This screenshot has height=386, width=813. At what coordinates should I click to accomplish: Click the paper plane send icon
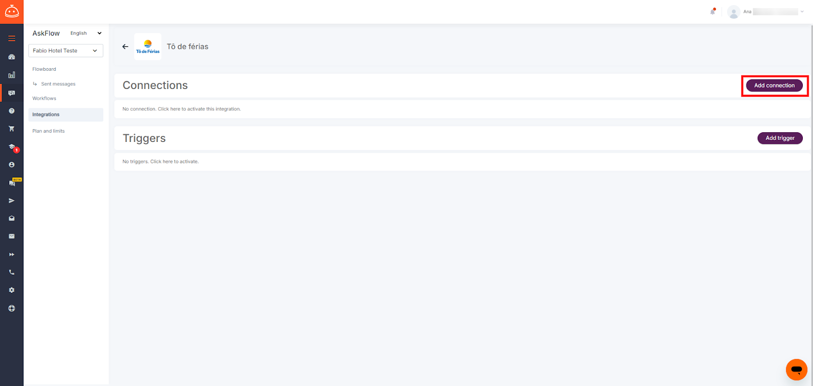coord(12,200)
